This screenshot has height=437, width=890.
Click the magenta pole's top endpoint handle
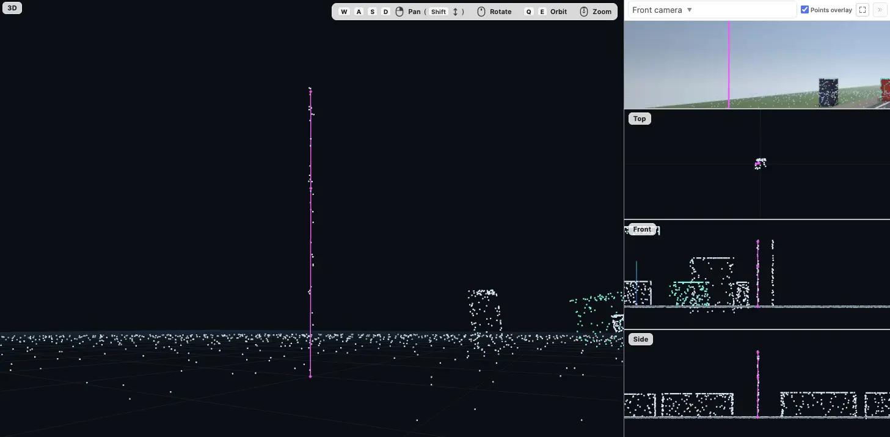[x=310, y=92]
